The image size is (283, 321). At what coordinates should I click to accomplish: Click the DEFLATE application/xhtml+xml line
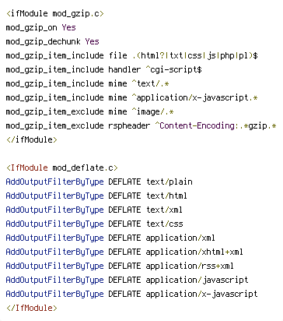point(124,252)
